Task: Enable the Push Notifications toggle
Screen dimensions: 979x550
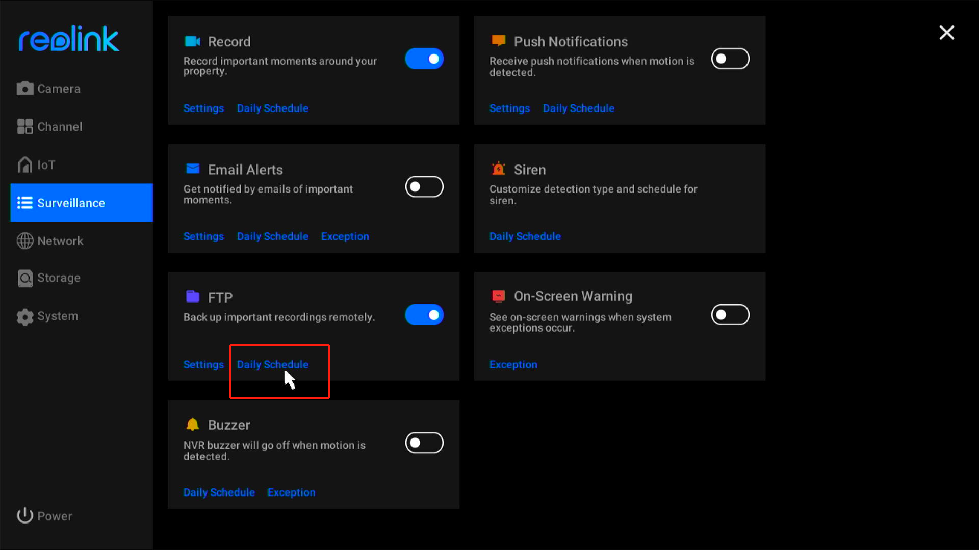Action: 730,59
